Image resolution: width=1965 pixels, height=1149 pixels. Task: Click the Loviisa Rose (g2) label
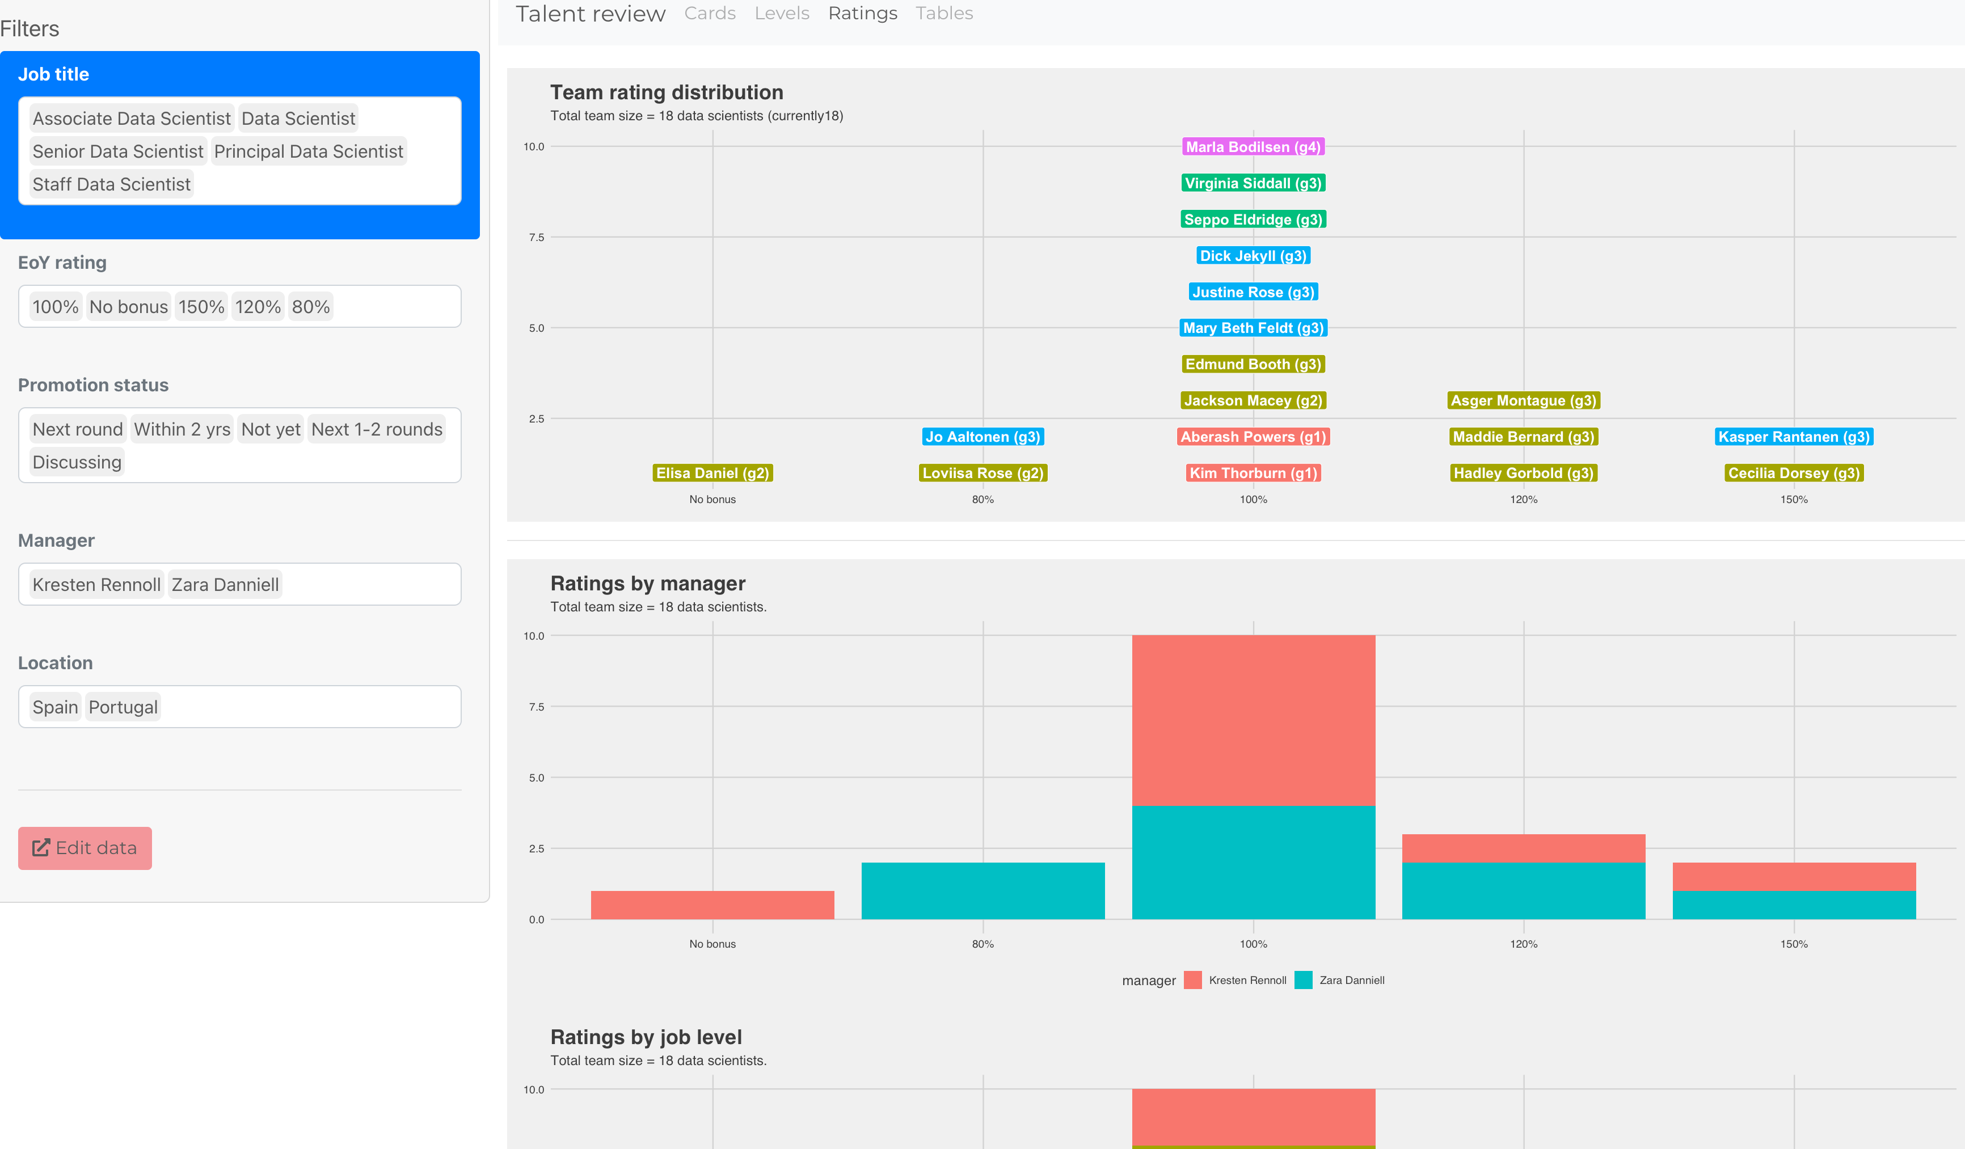coord(983,472)
